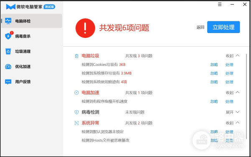Open the 电脑体检 sidebar icon

[8, 21]
